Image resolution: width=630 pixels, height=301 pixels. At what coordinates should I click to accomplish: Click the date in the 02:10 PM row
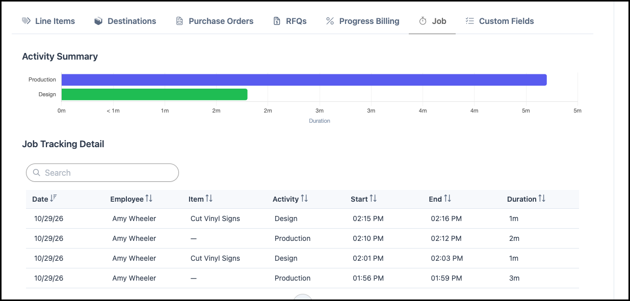pos(49,238)
